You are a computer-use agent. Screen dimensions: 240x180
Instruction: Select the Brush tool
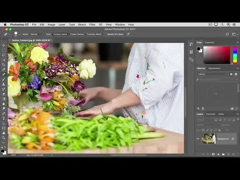(x=4, y=79)
